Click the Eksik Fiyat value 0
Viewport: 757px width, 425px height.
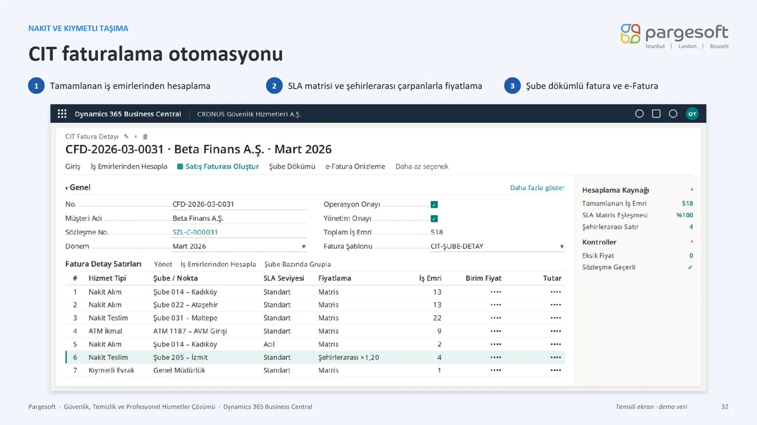(691, 256)
